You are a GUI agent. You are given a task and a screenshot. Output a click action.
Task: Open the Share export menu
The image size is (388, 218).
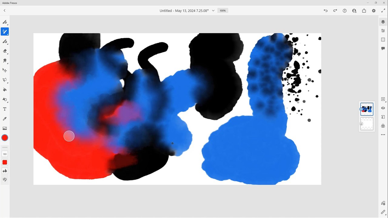point(364,11)
